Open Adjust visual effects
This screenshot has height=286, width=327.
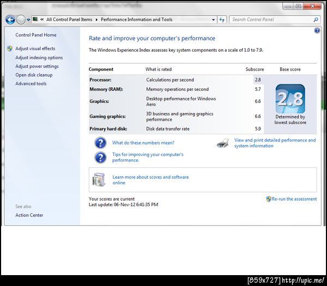(35, 48)
